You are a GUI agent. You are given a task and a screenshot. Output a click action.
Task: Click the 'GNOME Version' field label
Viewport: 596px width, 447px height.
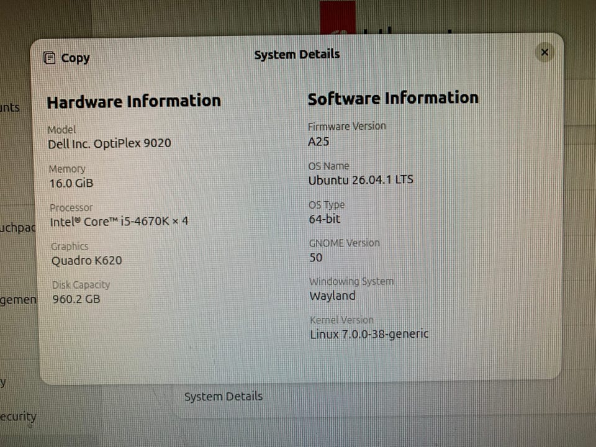coord(345,243)
